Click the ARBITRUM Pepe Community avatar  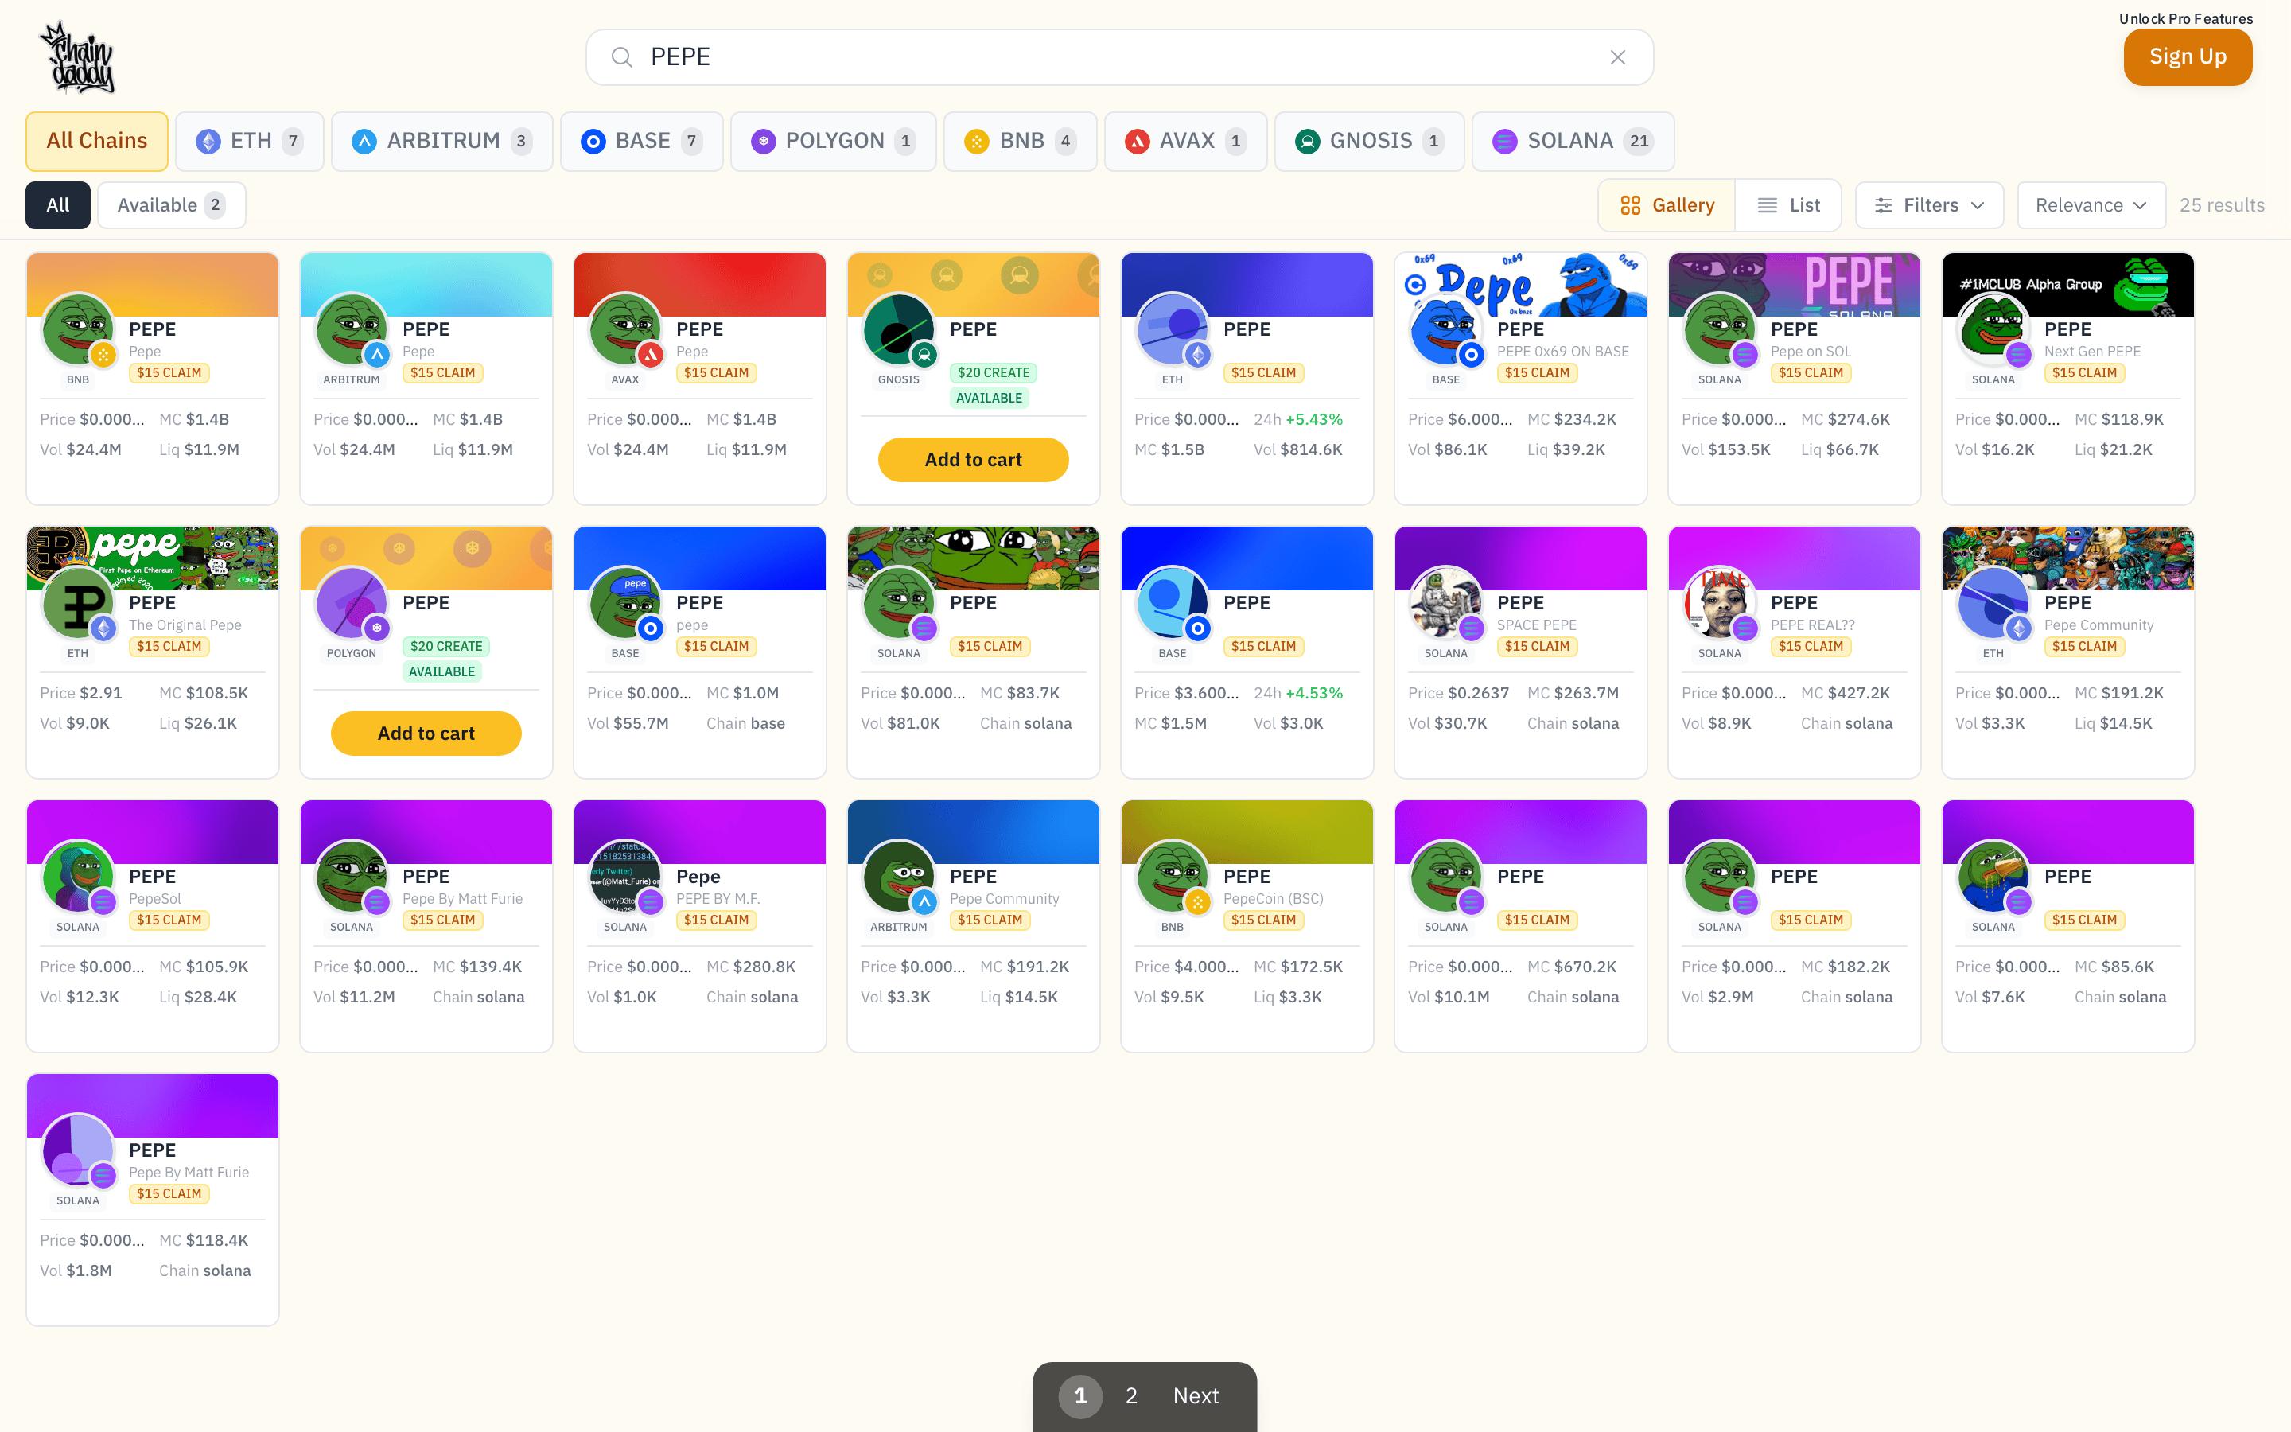[x=898, y=877]
